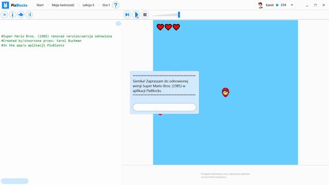Click the pause-style columns icon

pos(29,15)
